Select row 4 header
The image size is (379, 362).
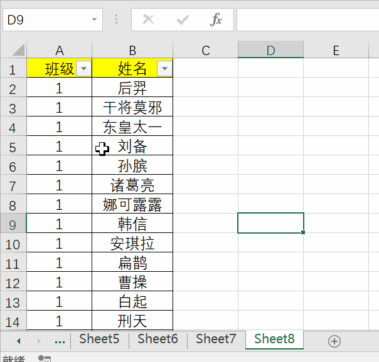coord(13,126)
